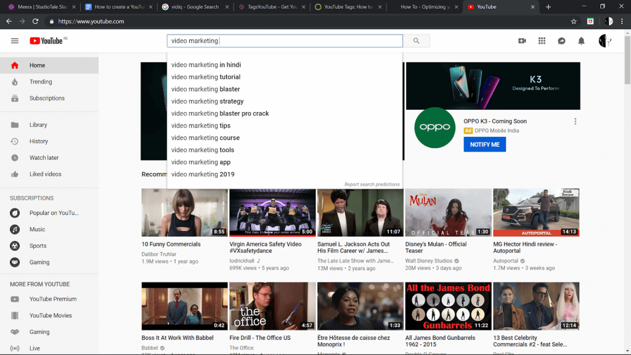Open Trending in sidebar

[49, 82]
